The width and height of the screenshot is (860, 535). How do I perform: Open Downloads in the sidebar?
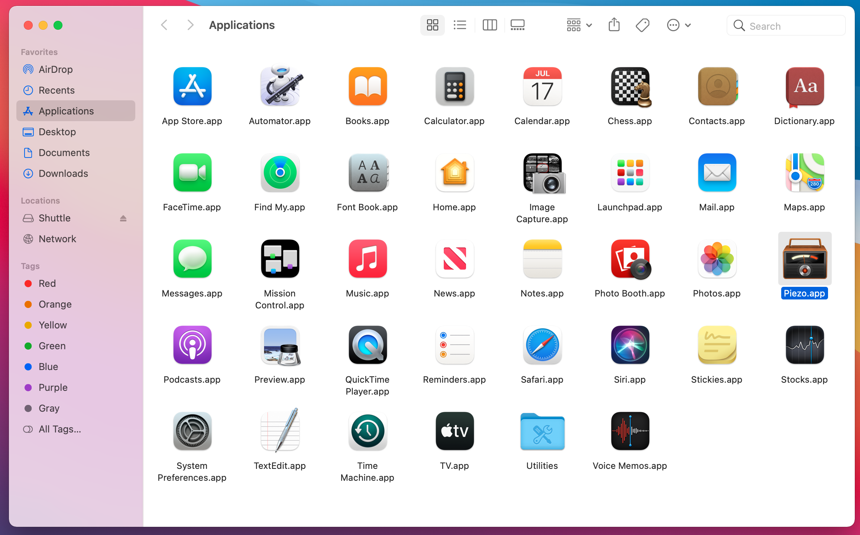coord(76,174)
